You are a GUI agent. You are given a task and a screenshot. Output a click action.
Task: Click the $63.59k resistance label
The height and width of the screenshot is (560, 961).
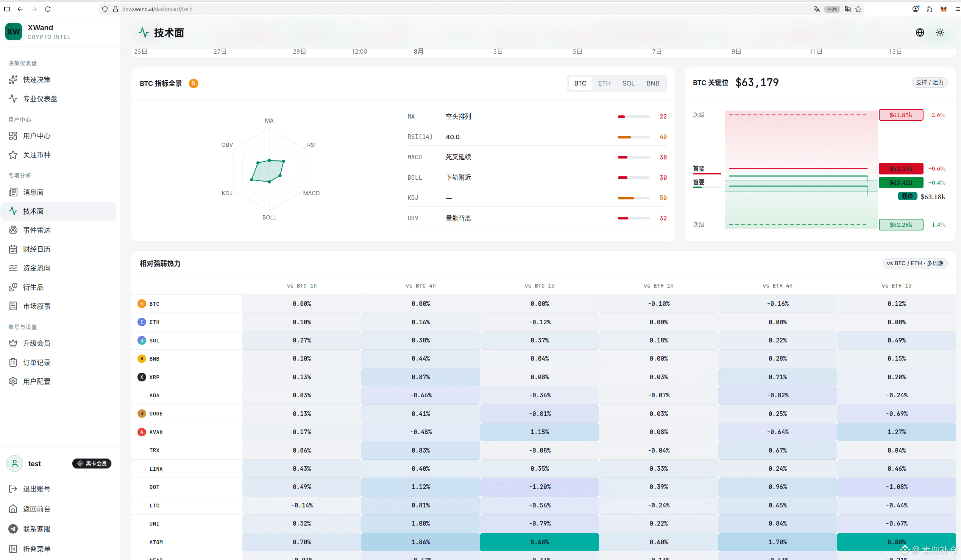(x=901, y=169)
